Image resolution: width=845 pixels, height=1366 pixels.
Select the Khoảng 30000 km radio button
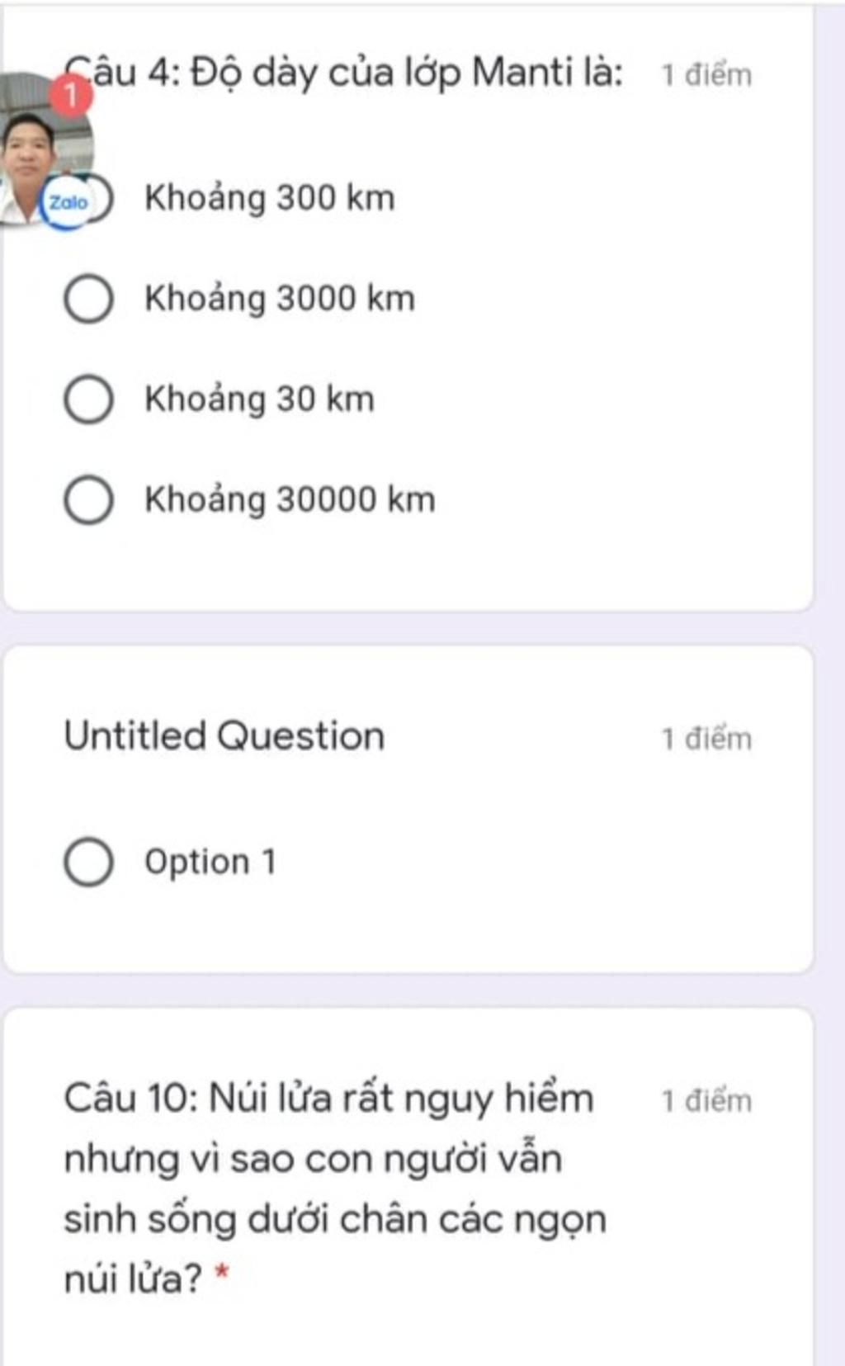tap(89, 500)
